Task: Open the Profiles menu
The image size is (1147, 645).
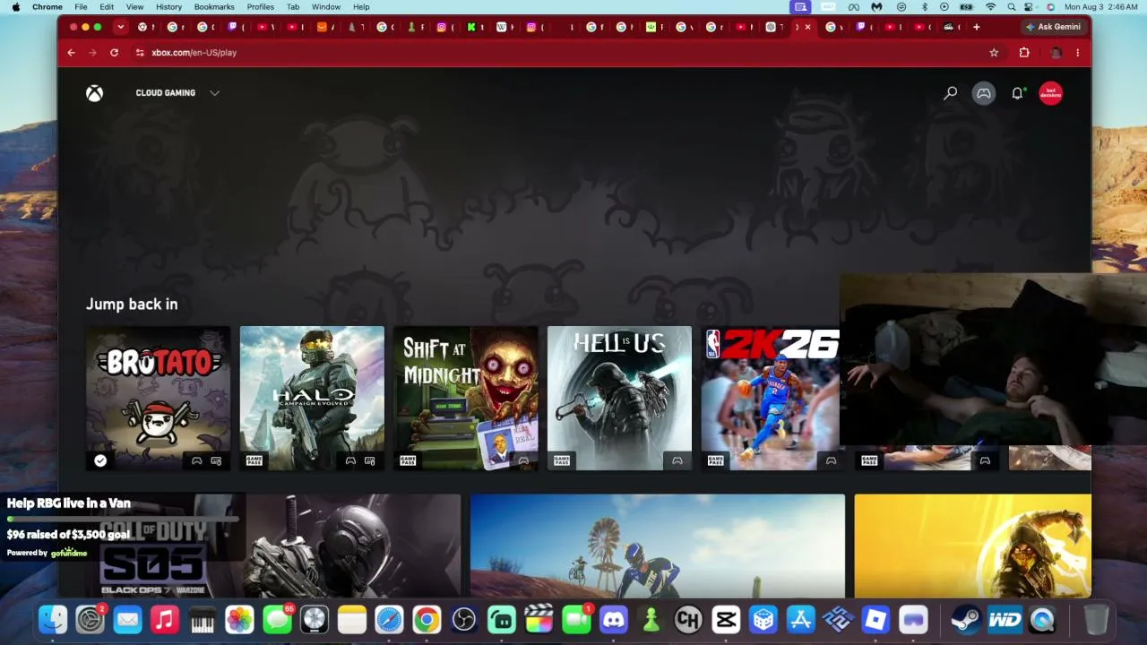Action: click(261, 7)
